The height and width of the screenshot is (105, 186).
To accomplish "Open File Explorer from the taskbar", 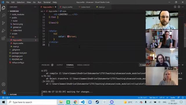I will (61, 102).
